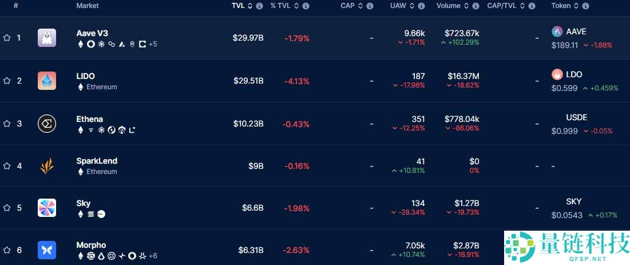Click the LIDO droplet logo icon
Image resolution: width=630 pixels, height=265 pixels.
tap(47, 81)
